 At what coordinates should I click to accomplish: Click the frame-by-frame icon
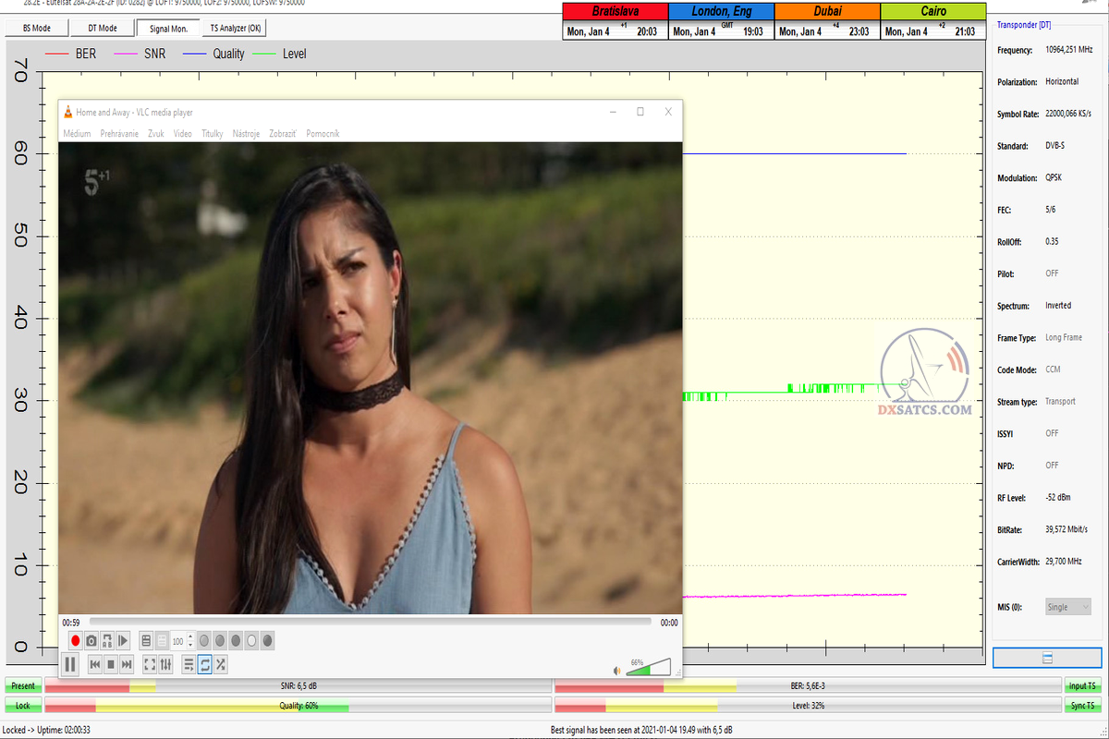click(x=123, y=640)
